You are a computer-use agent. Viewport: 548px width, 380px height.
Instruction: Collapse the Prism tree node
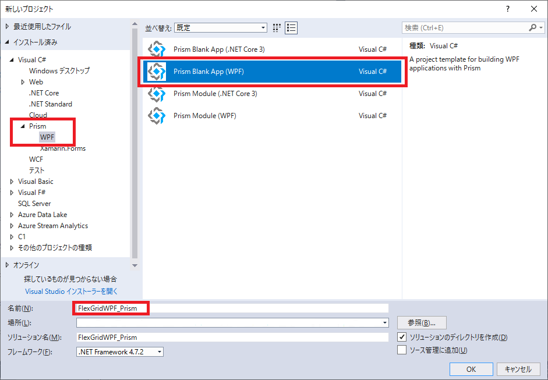pos(23,126)
